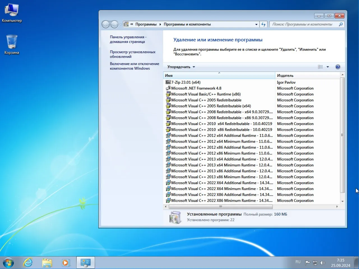Click the horizontal scrollbar left arrow

pyautogui.click(x=166, y=207)
